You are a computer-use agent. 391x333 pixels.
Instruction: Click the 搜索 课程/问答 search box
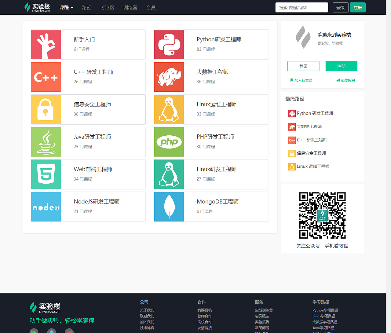point(301,7)
